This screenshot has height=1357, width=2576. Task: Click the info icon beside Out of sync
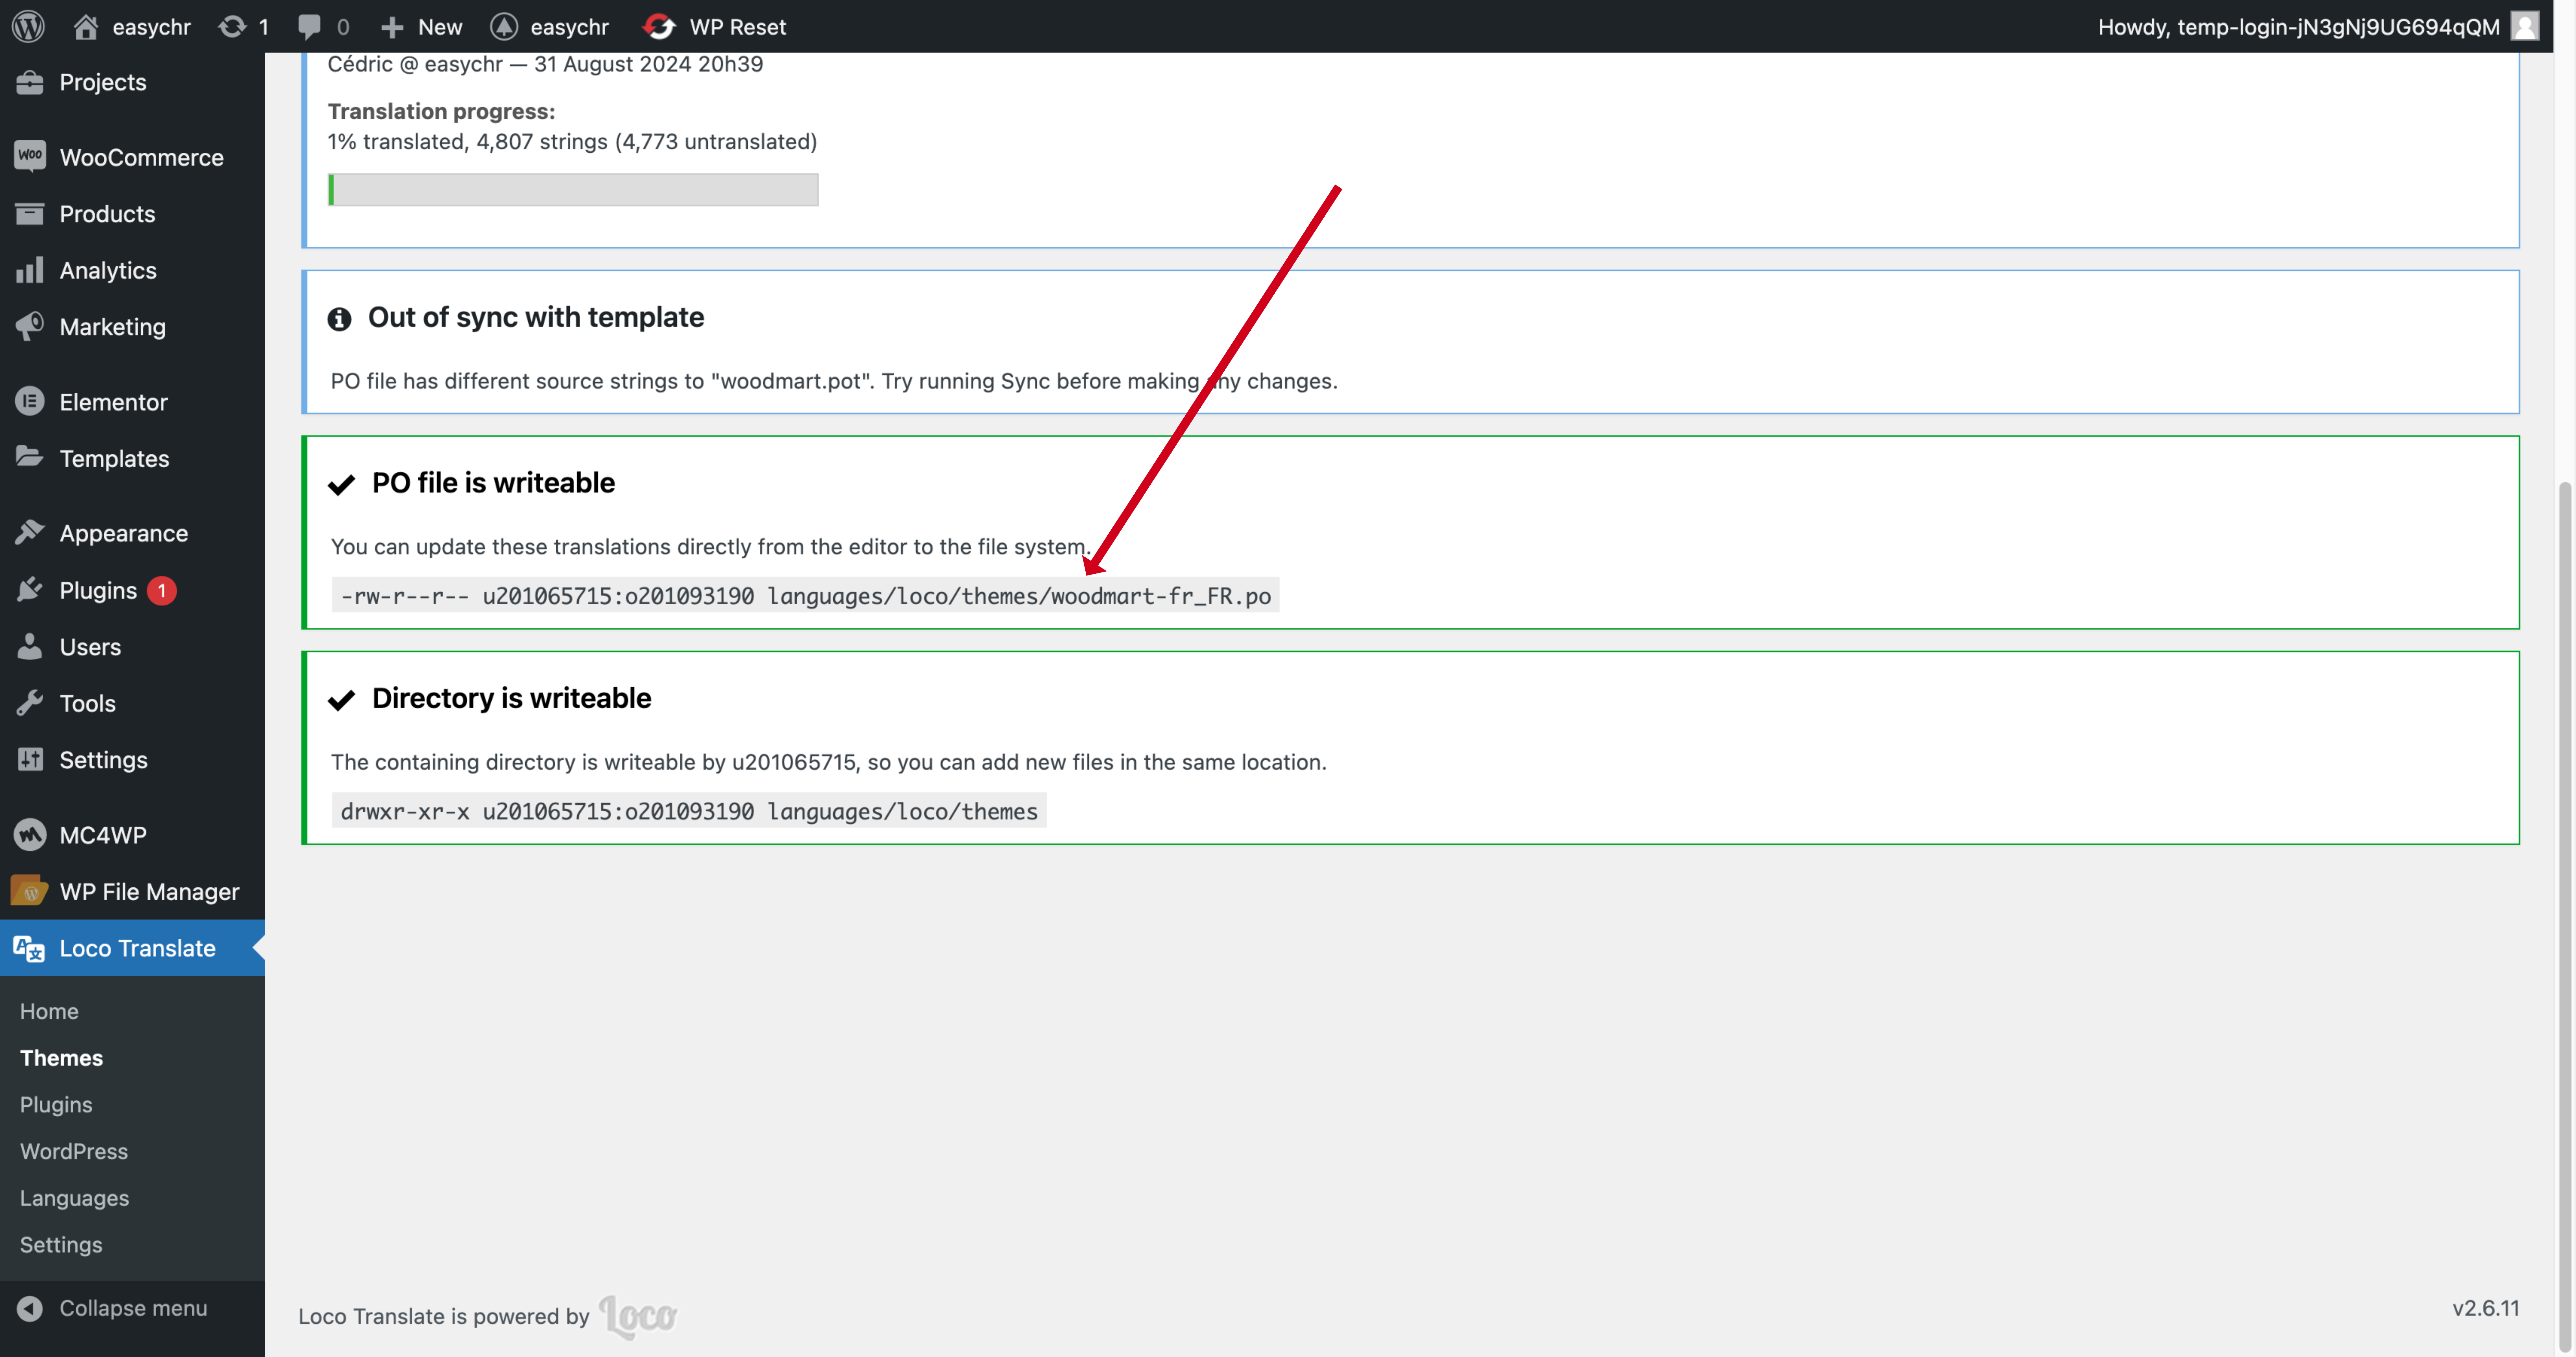[x=339, y=319]
